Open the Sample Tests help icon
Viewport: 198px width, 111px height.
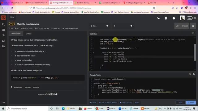194,74
